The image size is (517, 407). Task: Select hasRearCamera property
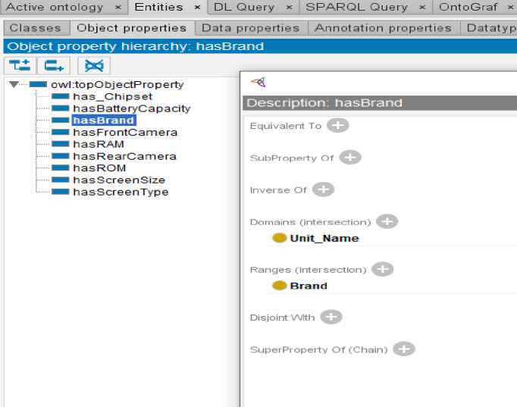[x=124, y=156]
